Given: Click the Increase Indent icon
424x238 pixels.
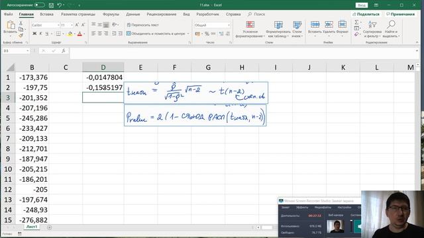Looking at the screenshot, I should pos(121,34).
